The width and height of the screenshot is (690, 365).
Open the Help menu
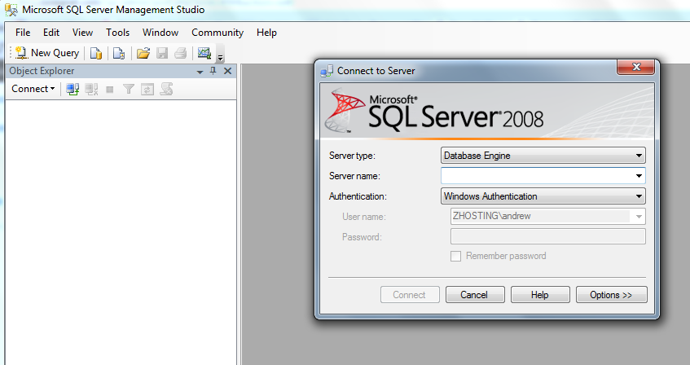[x=266, y=33]
